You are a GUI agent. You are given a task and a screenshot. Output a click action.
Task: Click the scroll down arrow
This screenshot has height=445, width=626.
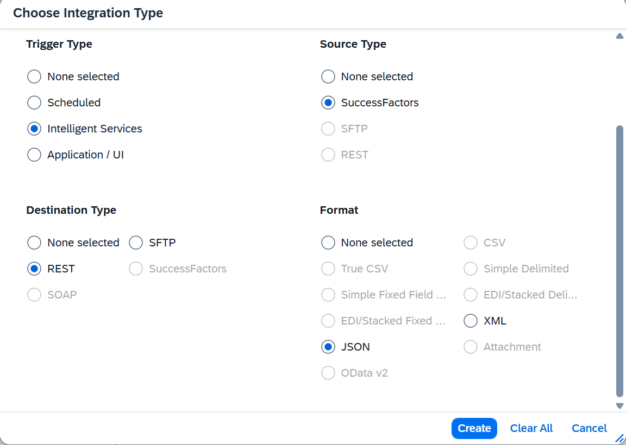(619, 405)
